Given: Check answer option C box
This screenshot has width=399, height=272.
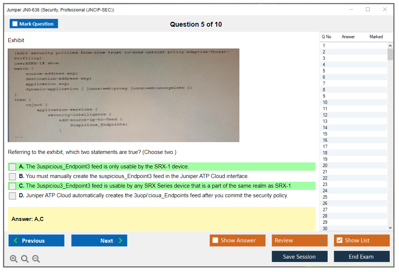Looking at the screenshot, I should tap(13, 186).
